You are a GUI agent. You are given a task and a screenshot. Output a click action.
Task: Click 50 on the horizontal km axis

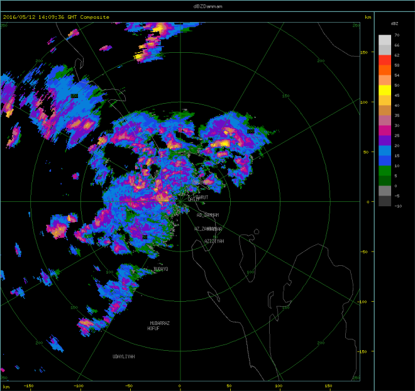click(x=230, y=386)
